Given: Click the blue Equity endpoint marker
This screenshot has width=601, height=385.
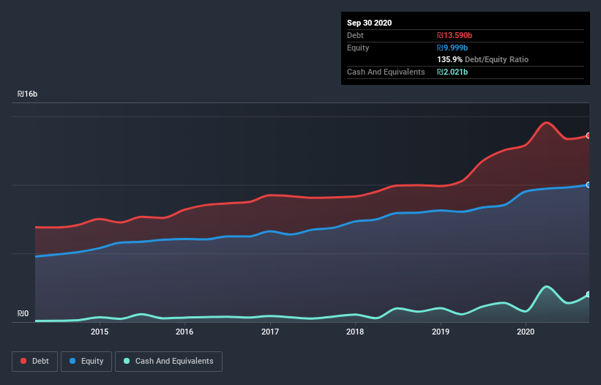Looking at the screenshot, I should pos(589,184).
